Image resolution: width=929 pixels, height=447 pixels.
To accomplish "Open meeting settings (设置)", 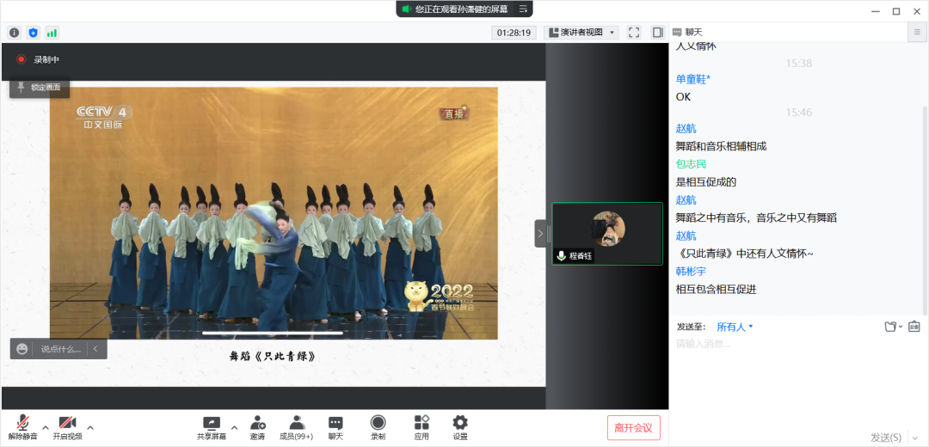I will [459, 428].
